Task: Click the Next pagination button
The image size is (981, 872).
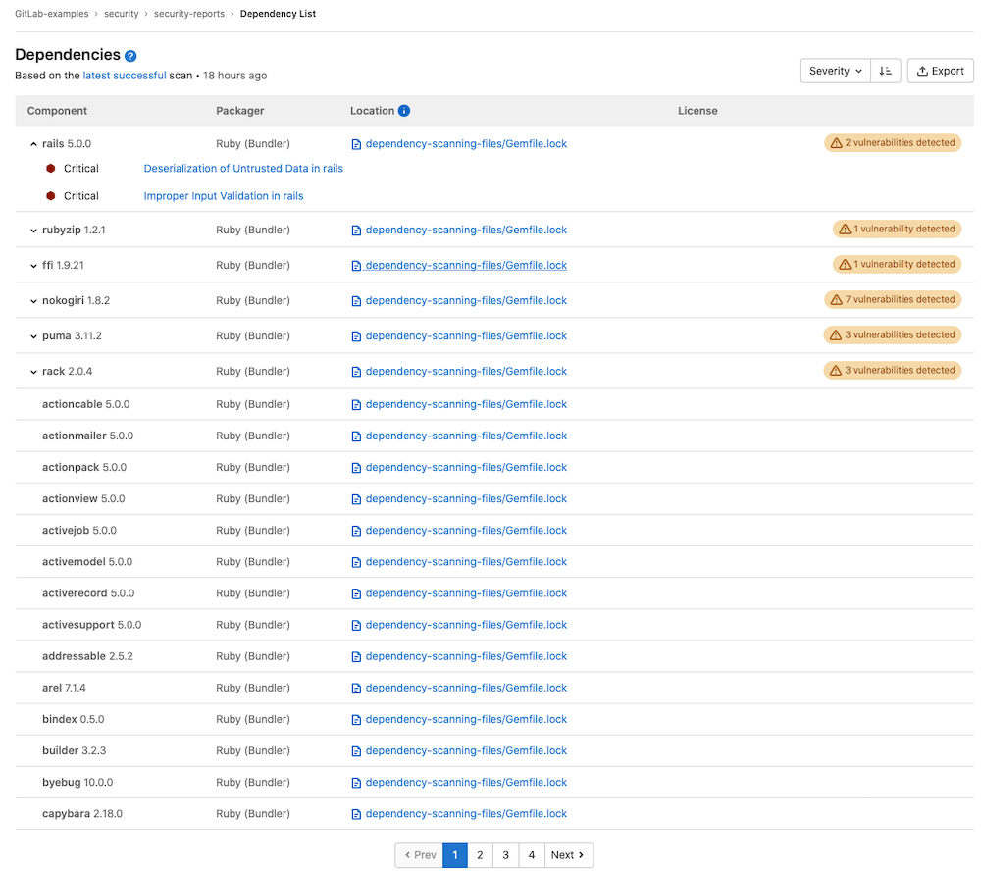Action: (x=567, y=854)
